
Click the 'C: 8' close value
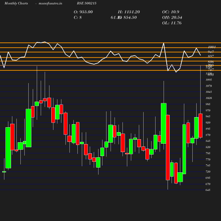[77, 18]
